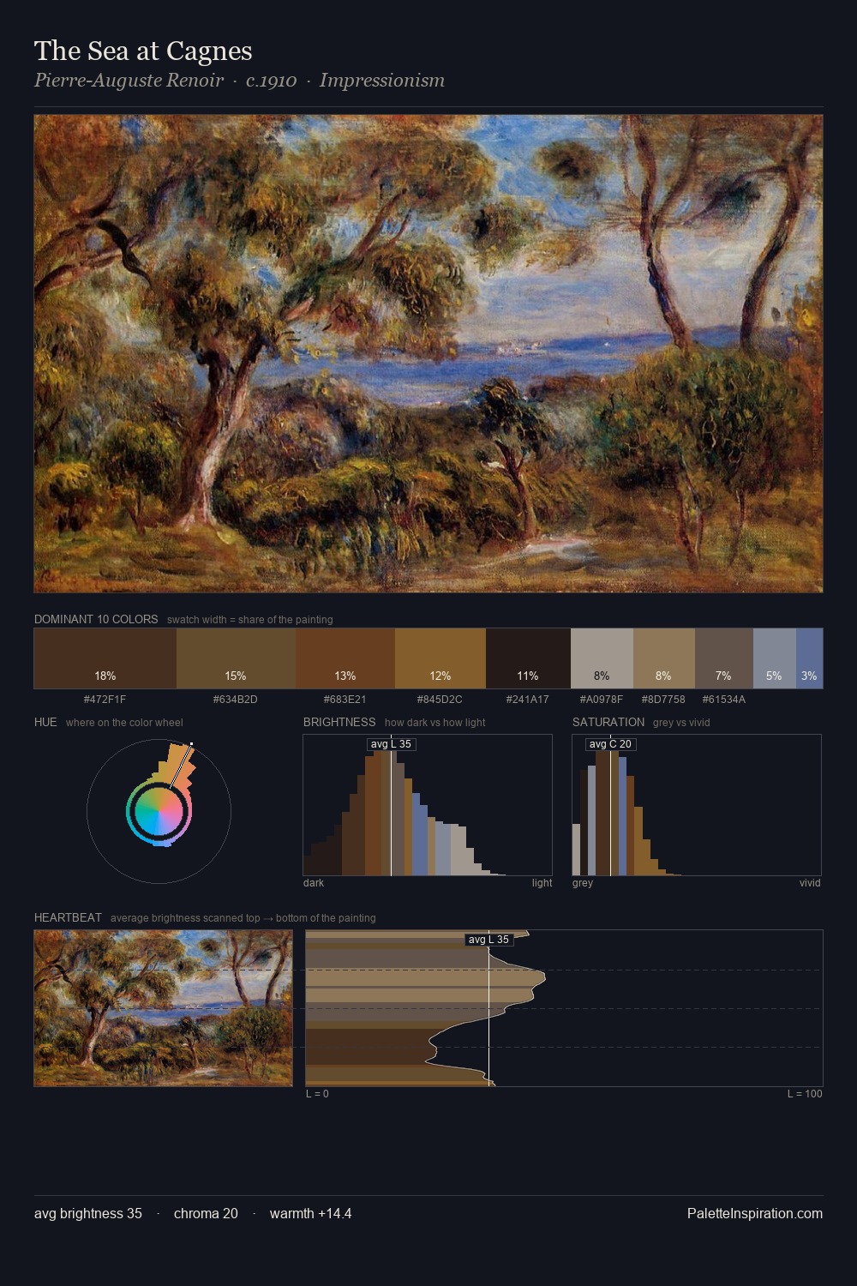857x1286 pixels.
Task: Click the 'HUE' section heading
Action: pos(45,722)
